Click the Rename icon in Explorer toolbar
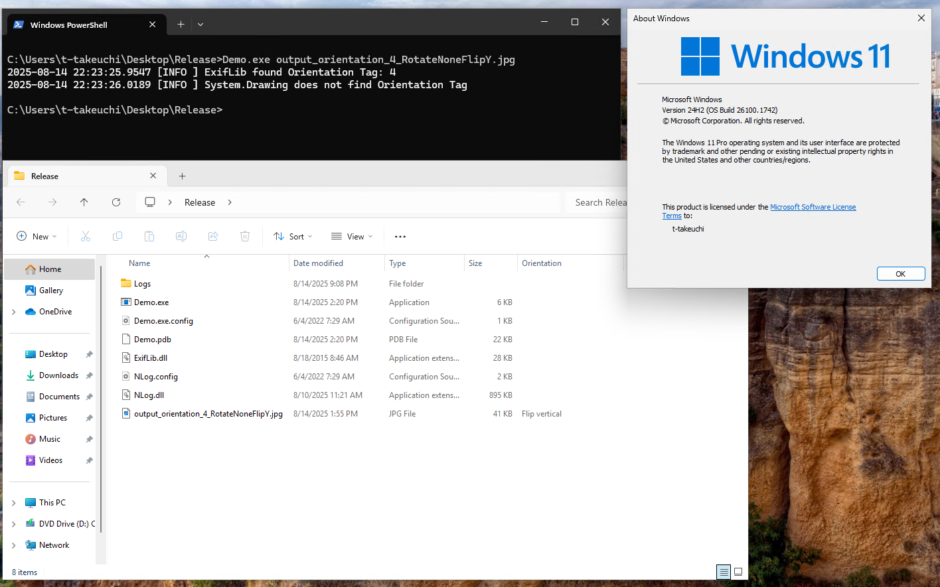 [181, 236]
